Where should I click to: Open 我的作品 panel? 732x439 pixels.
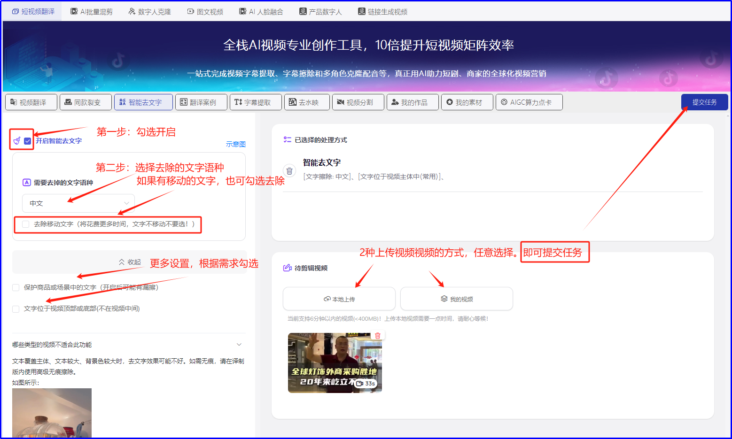[x=413, y=102]
